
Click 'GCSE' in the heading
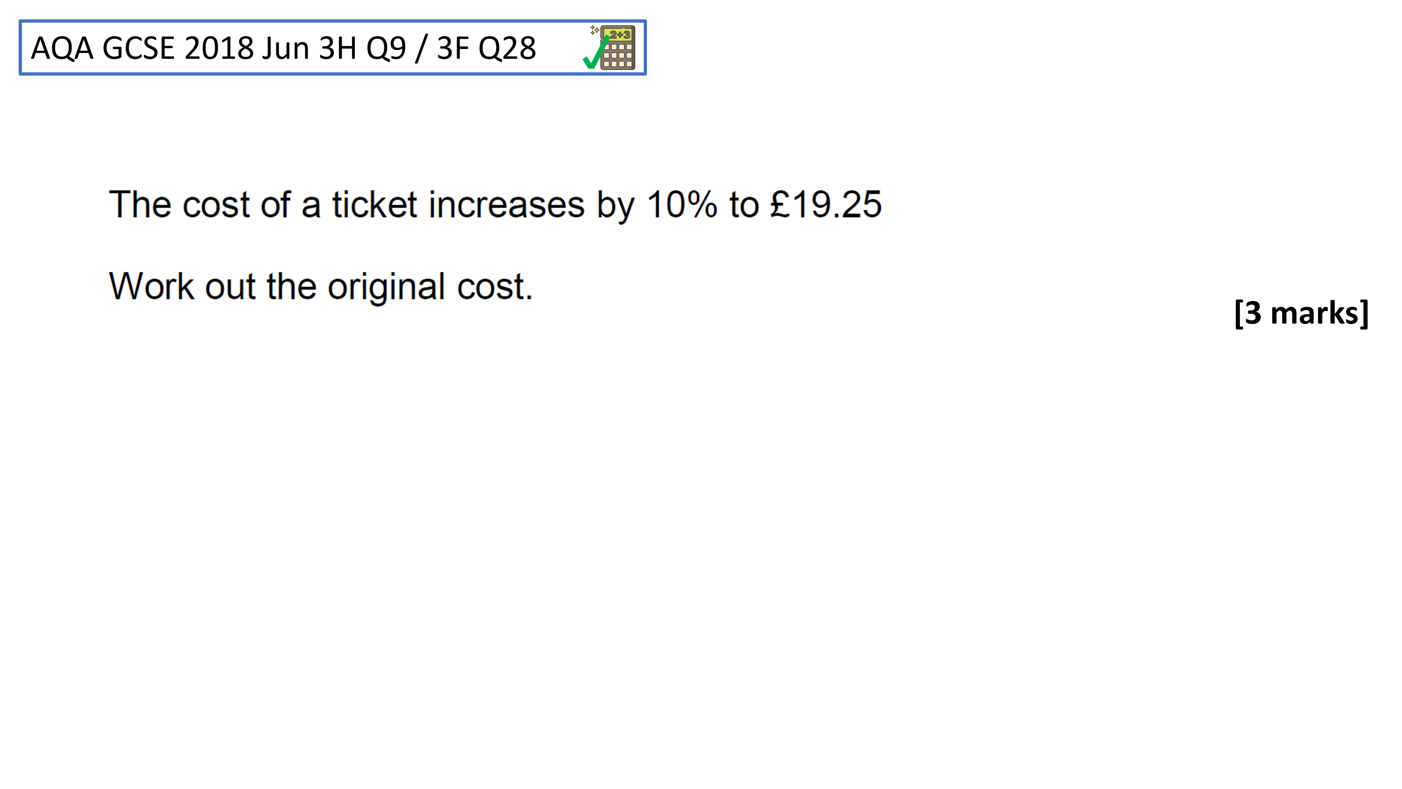(138, 48)
